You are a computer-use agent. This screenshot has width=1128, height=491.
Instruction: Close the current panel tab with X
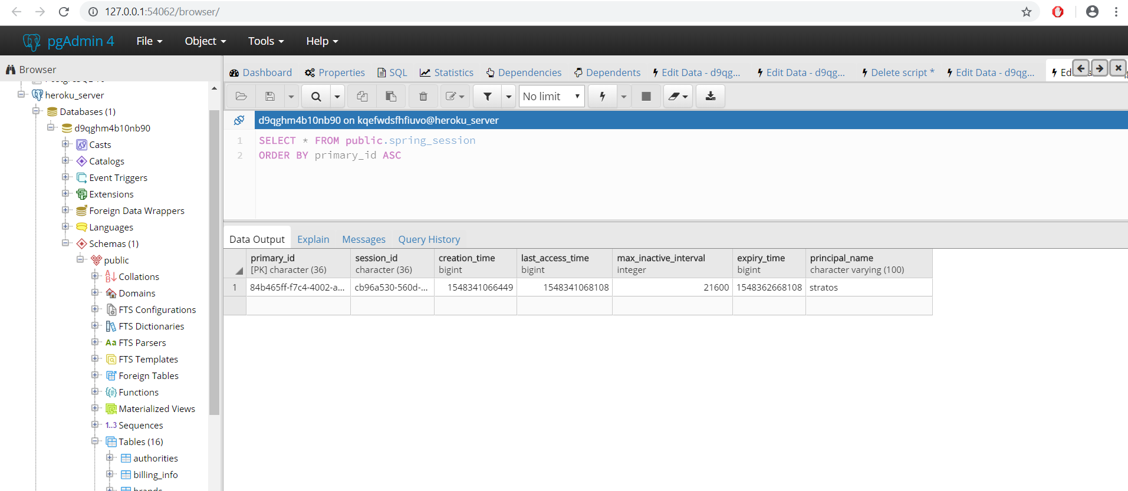1118,68
